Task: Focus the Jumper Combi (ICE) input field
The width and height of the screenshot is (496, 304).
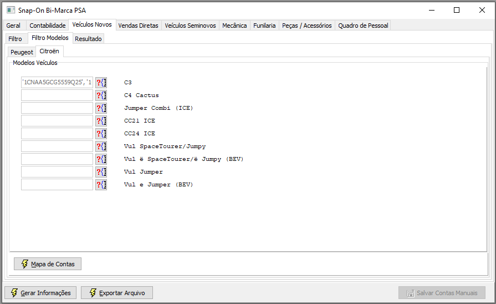Action: [57, 108]
